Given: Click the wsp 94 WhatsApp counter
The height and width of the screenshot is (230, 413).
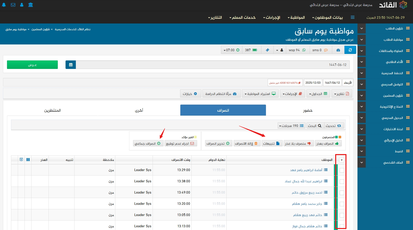Looking at the screenshot, I should tap(297, 50).
